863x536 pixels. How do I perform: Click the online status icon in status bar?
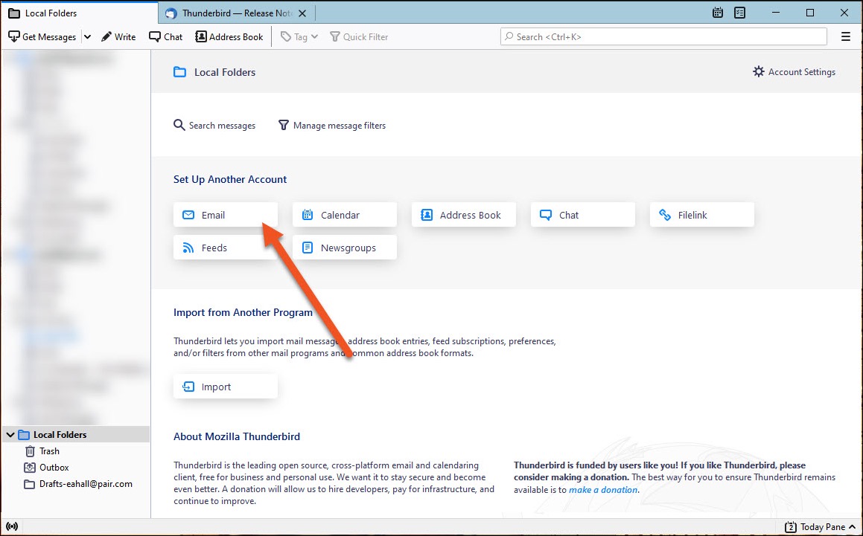click(12, 526)
